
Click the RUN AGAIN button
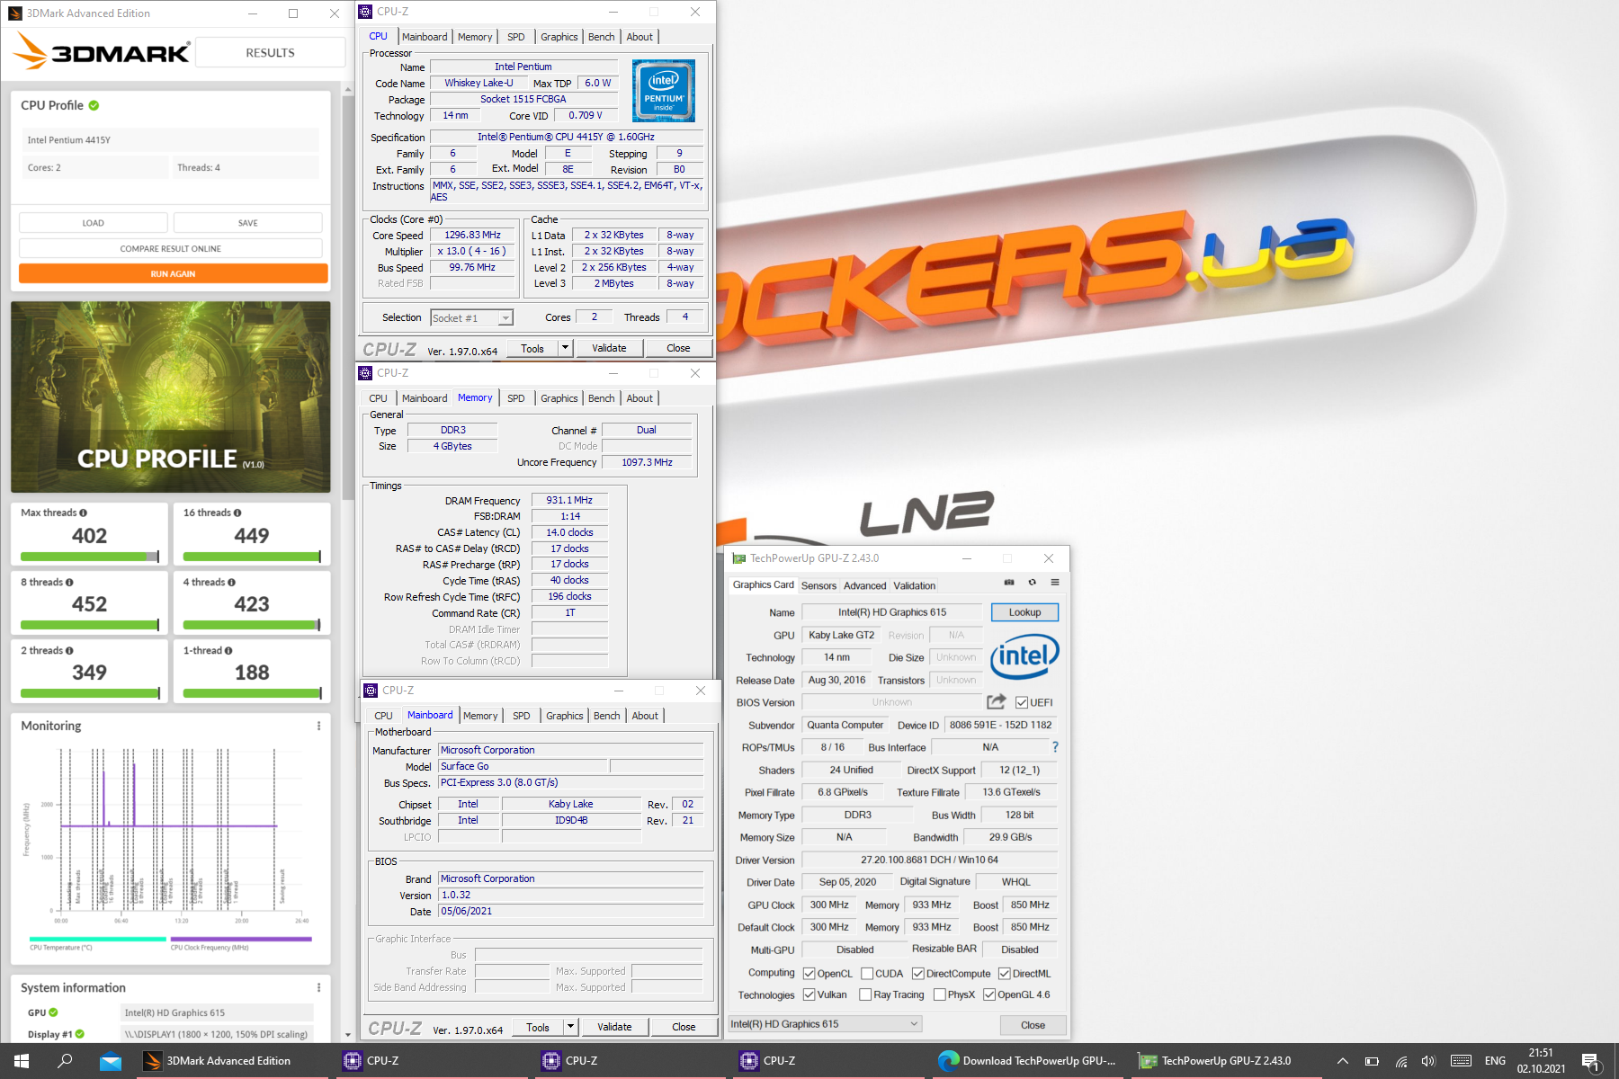point(173,273)
